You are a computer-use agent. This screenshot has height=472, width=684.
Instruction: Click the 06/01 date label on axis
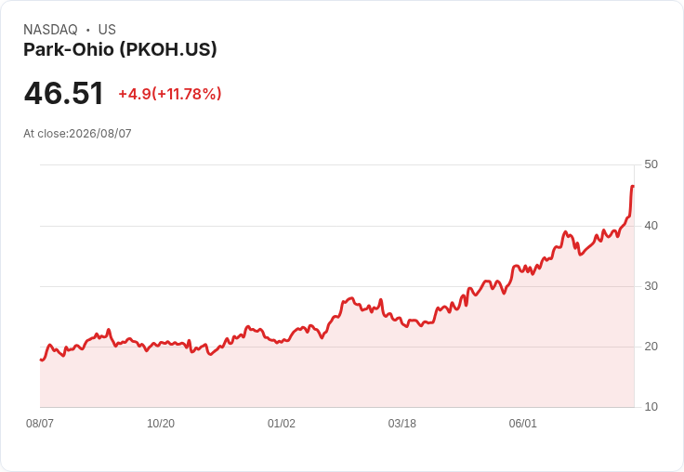tap(522, 423)
